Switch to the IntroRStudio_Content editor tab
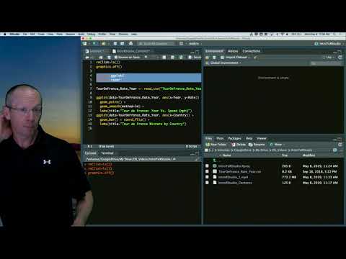The image size is (346, 259). click(x=133, y=51)
